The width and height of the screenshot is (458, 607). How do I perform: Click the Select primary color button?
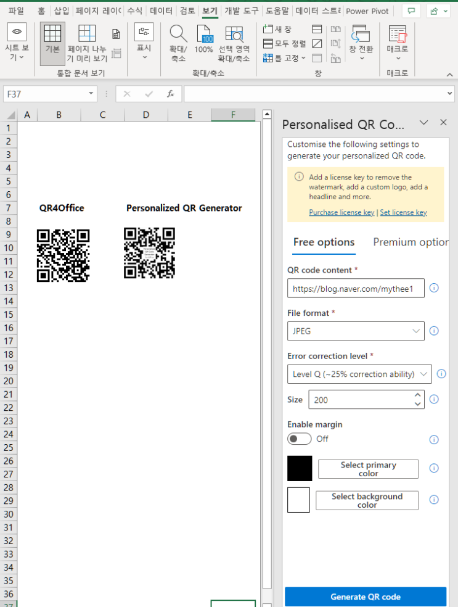tap(368, 469)
